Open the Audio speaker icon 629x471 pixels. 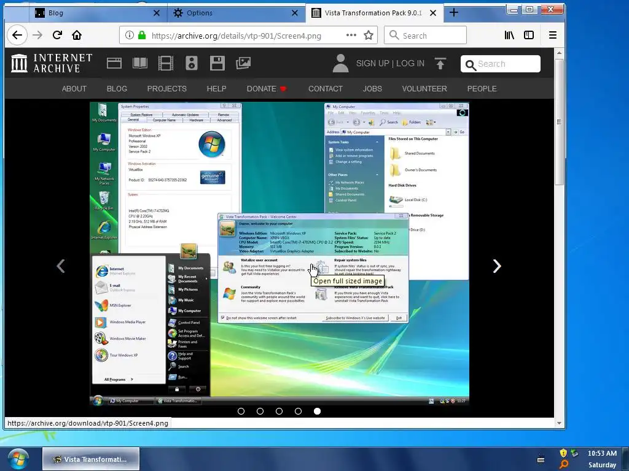pos(192,63)
